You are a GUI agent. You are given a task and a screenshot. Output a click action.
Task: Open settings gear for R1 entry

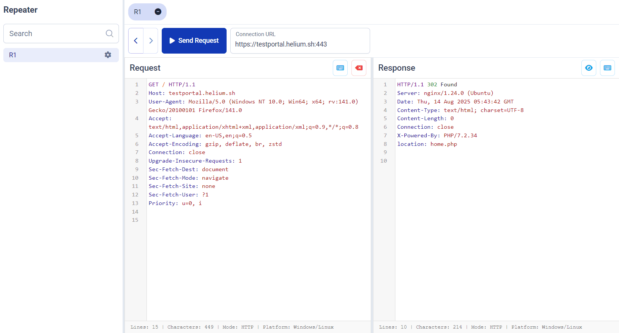tap(108, 55)
